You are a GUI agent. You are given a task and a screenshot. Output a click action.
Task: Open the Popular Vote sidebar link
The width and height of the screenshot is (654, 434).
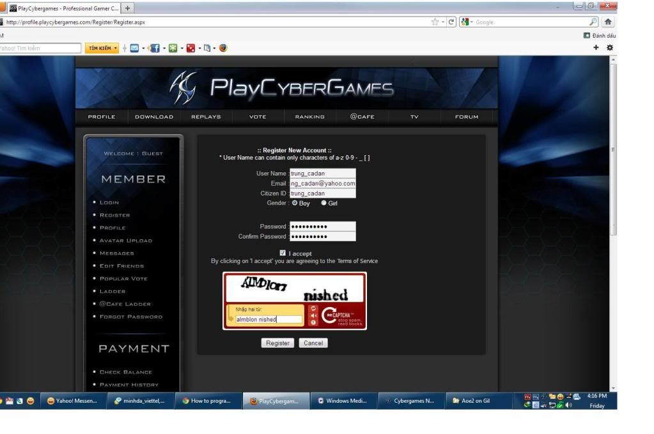[123, 279]
